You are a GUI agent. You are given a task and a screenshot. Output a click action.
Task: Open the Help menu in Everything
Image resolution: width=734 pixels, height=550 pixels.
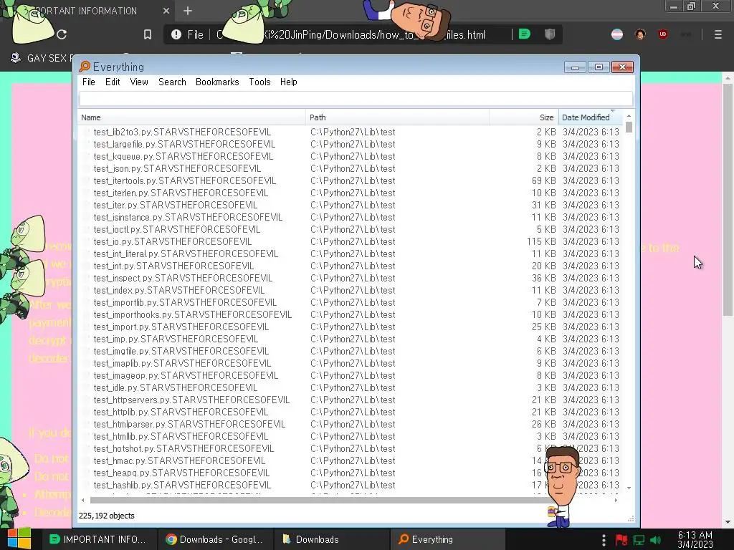pos(288,82)
